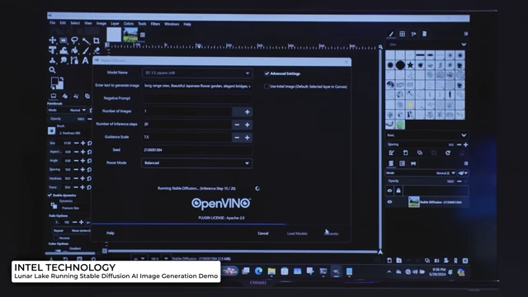Open the Filters menu
This screenshot has height=297, width=528.
click(155, 24)
